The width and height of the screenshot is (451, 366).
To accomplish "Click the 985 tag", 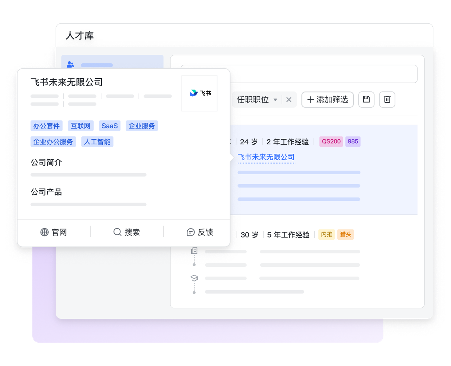I will (x=353, y=141).
